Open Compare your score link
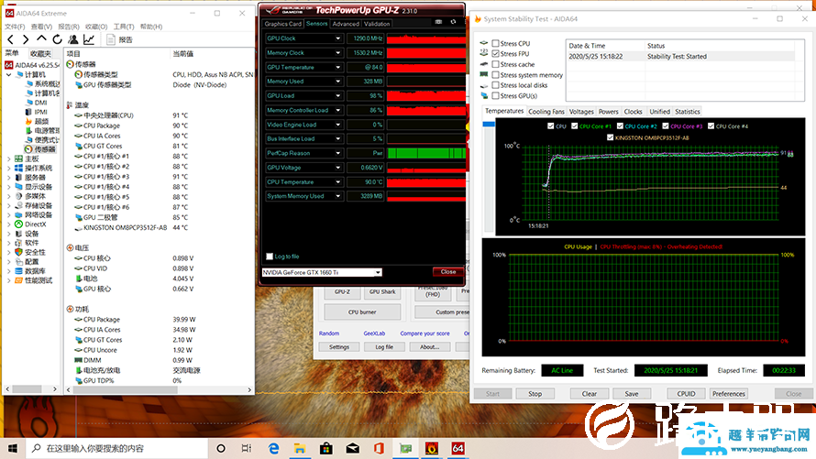This screenshot has height=459, width=816. tap(425, 333)
